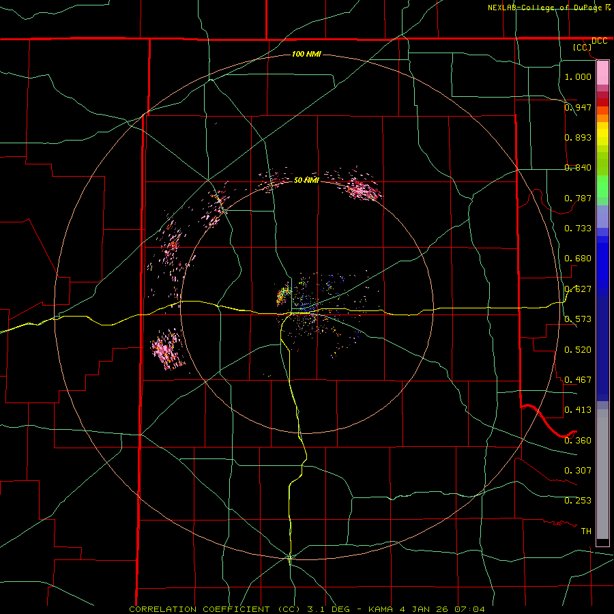Click the gray lower segment of the color bar
This screenshot has width=614, height=614.
click(602, 474)
